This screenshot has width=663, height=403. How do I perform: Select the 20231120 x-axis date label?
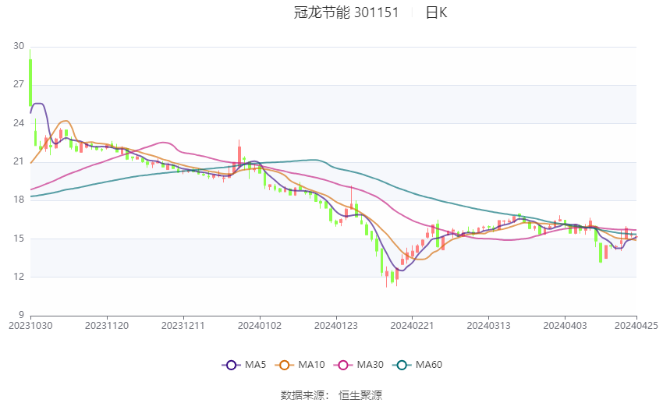coord(107,326)
